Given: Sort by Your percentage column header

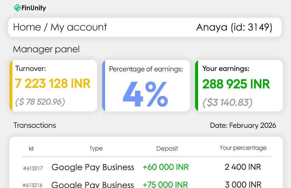Looking at the screenshot, I should point(243,148).
